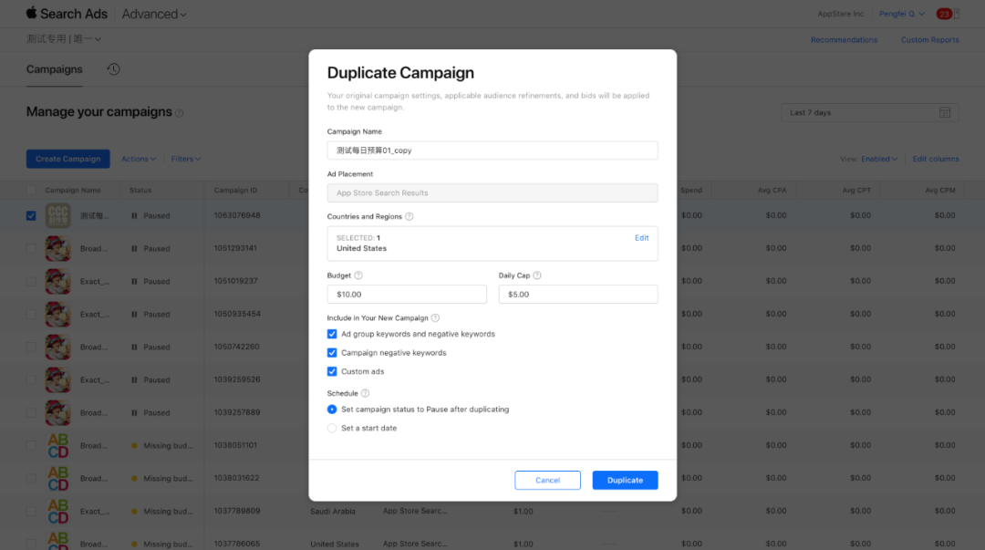This screenshot has height=550, width=985.
Task: Open the Advanced dropdown in header
Action: tap(154, 14)
